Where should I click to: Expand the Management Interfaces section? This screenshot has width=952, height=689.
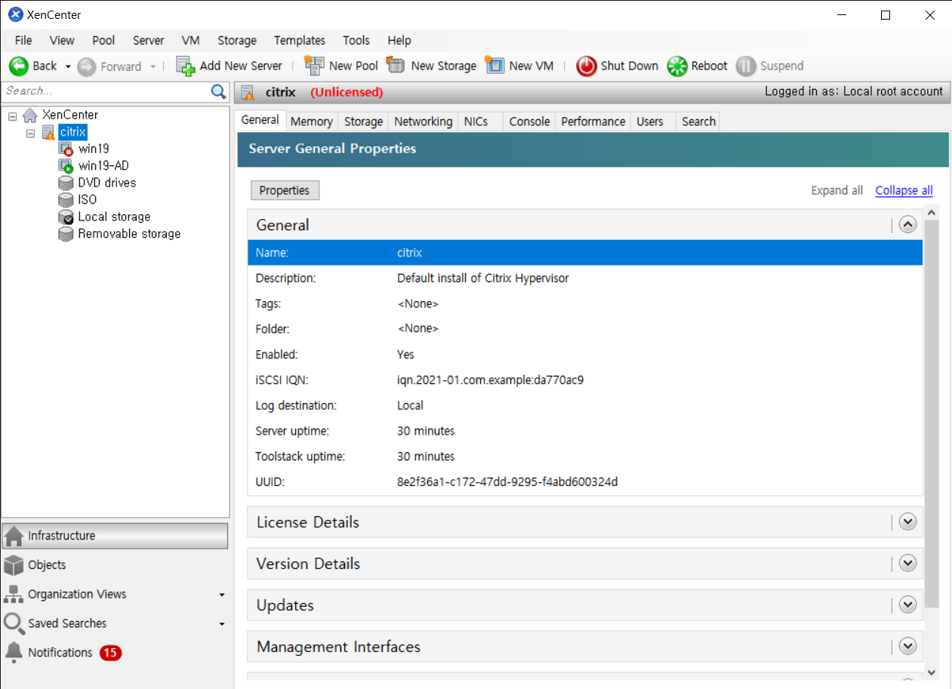coord(907,646)
